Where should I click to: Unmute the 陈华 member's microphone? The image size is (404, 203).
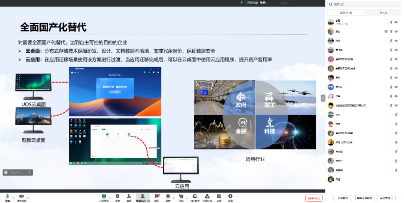coord(391,41)
